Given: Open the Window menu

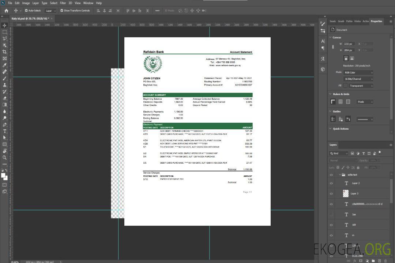Looking at the screenshot, I should pyautogui.click(x=88, y=3).
